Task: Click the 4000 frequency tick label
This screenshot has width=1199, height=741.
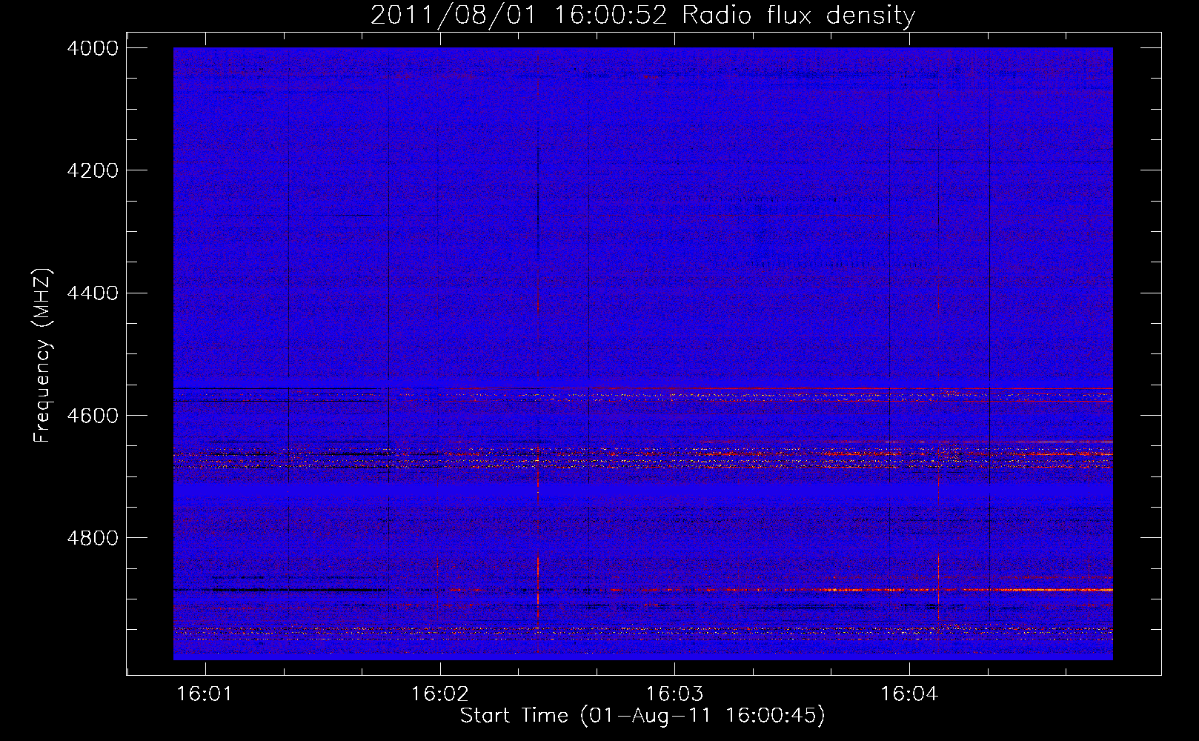Action: (92, 48)
